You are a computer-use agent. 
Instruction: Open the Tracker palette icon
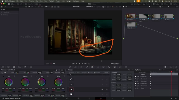click(98, 67)
